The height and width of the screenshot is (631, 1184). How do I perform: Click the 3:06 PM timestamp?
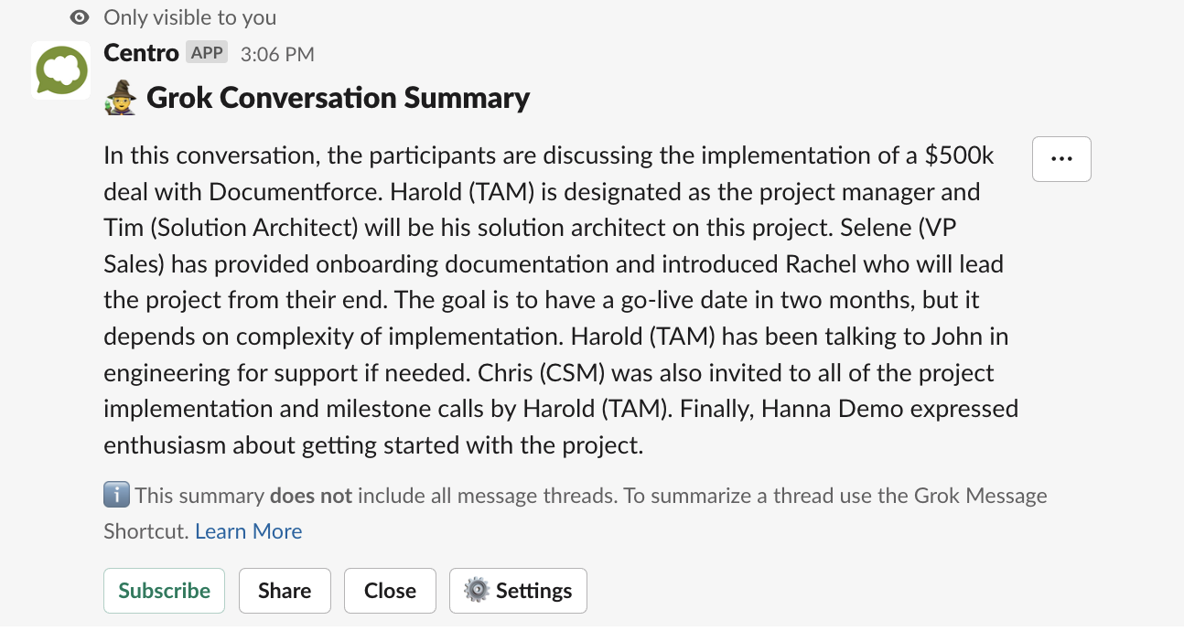point(276,54)
